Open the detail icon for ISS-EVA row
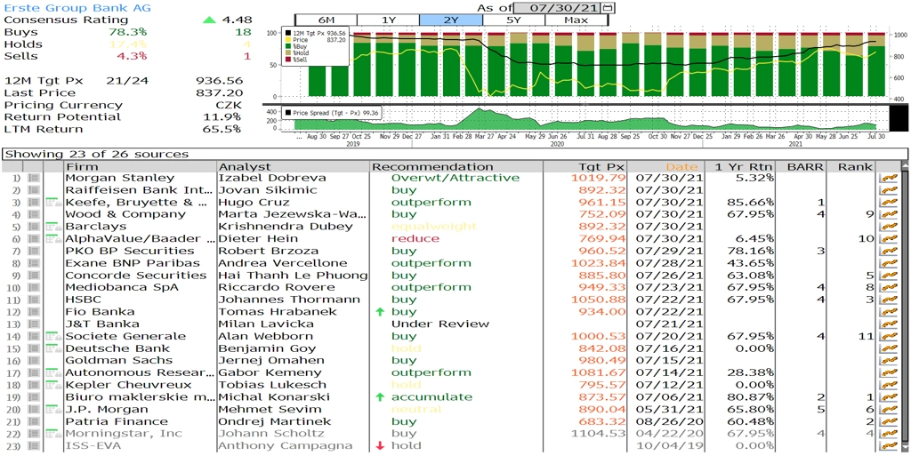 34,446
